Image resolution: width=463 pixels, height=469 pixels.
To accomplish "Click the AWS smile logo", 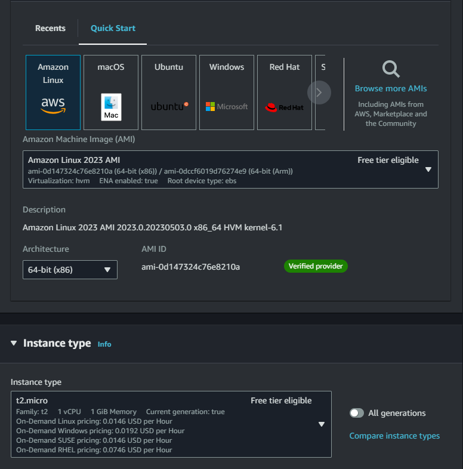I will coord(53,106).
